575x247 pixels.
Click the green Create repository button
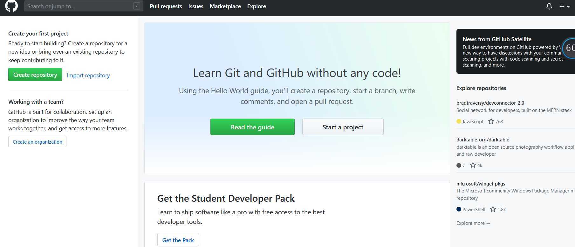pos(35,75)
